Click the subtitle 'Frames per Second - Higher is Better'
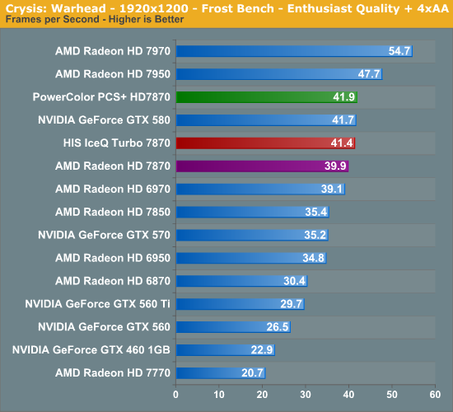The width and height of the screenshot is (453, 412). tap(95, 20)
